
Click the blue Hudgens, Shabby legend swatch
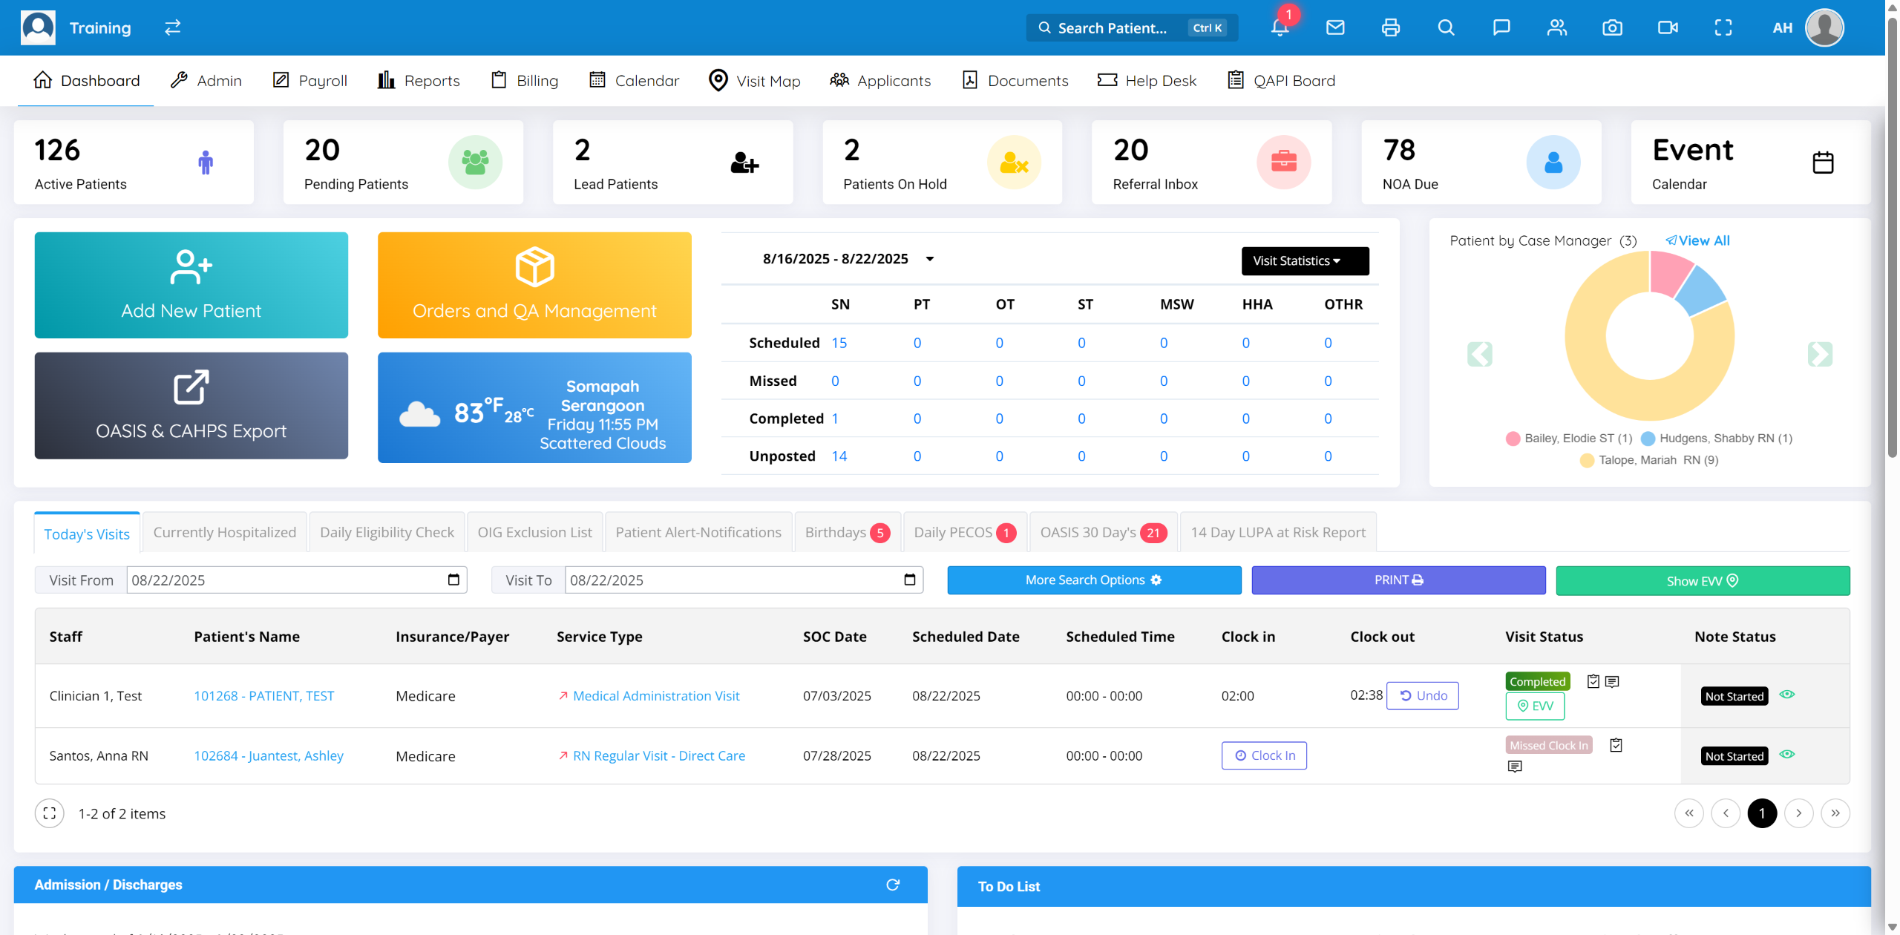[x=1648, y=439]
